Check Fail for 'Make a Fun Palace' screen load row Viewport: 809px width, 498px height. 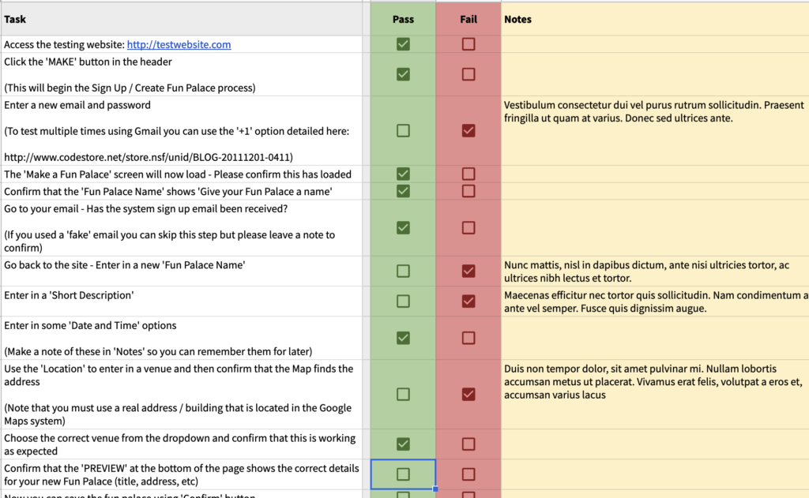point(468,174)
